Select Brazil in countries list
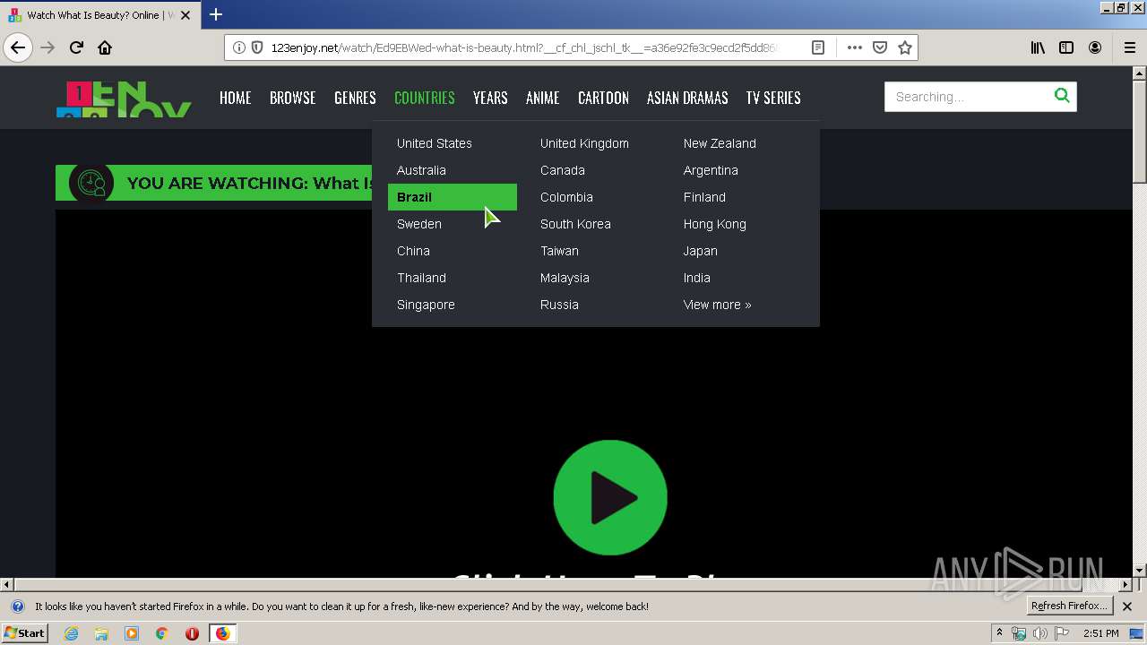Image resolution: width=1147 pixels, height=645 pixels. coord(453,197)
